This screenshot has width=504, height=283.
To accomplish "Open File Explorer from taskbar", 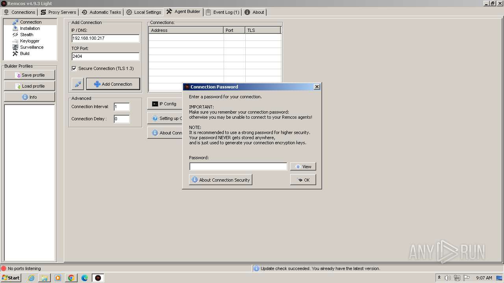I will tap(44, 278).
